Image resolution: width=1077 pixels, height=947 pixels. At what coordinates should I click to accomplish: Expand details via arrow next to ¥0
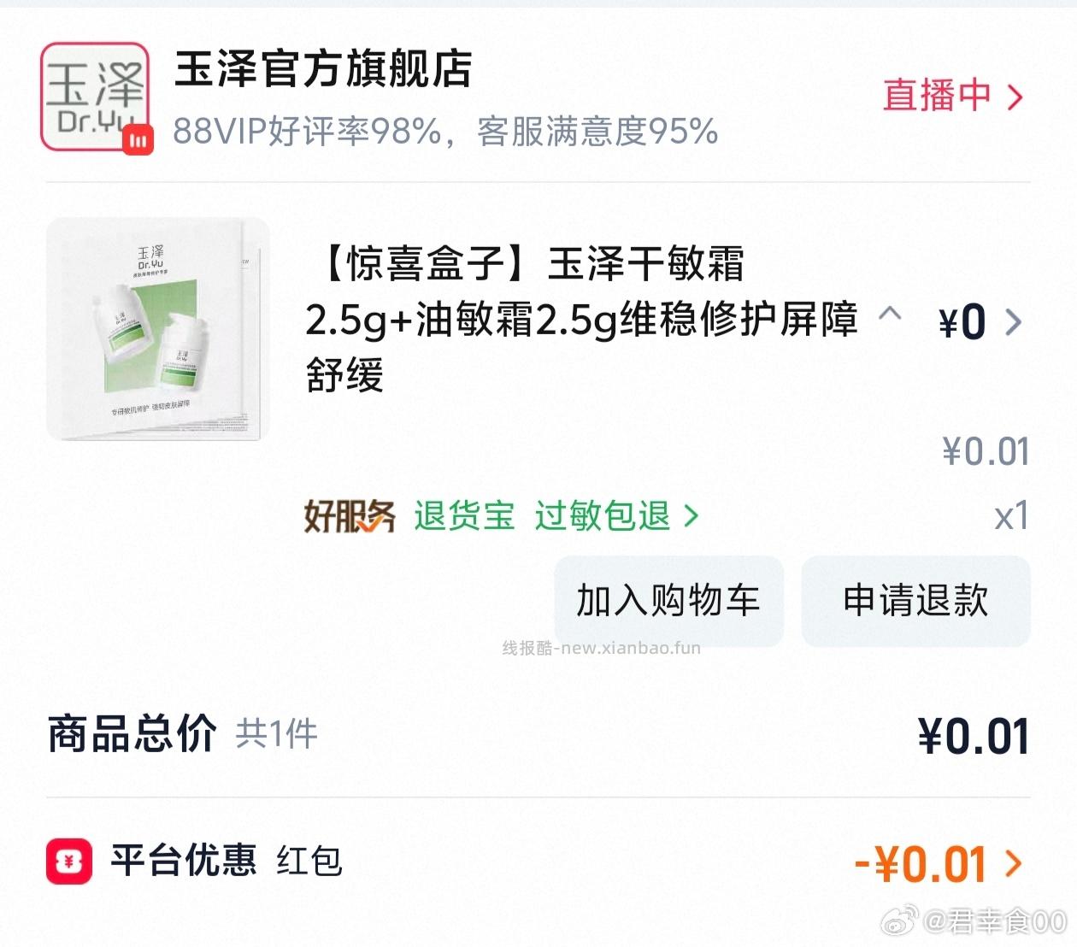coord(1015,321)
